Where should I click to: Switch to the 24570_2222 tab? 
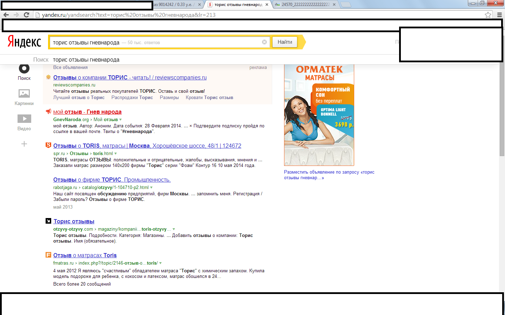click(x=305, y=5)
